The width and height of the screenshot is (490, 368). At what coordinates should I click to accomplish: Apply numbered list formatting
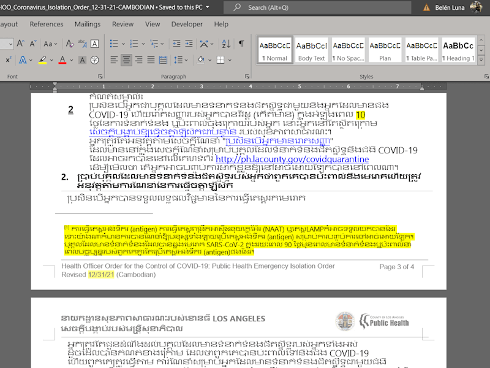tap(134, 44)
